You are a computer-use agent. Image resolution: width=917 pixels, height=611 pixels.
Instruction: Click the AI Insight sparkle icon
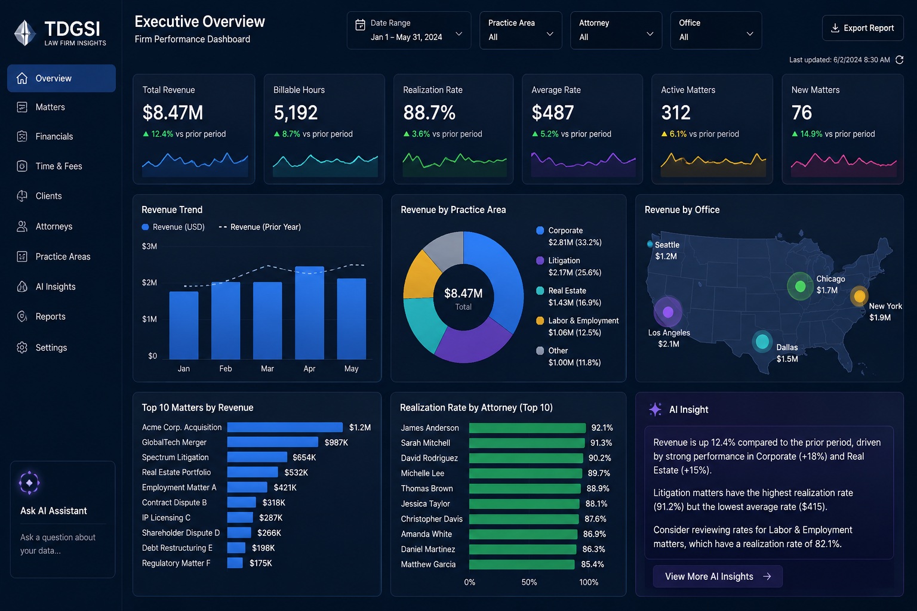pos(656,409)
